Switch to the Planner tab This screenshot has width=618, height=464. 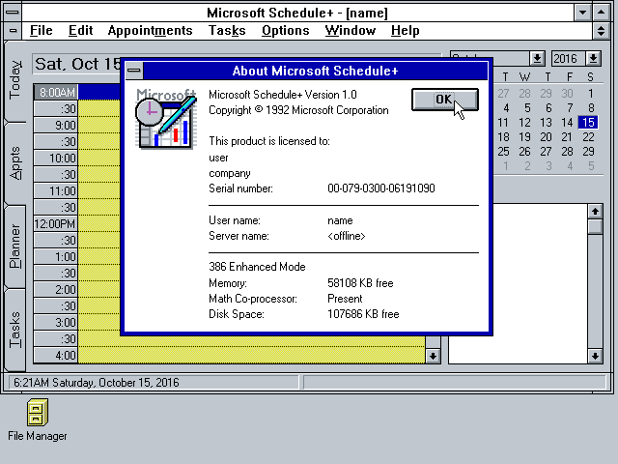pyautogui.click(x=15, y=246)
